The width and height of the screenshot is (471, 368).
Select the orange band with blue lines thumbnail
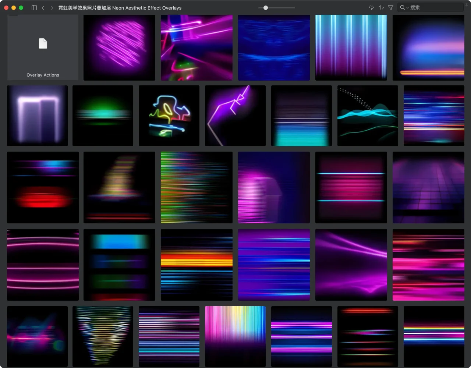pos(196,265)
